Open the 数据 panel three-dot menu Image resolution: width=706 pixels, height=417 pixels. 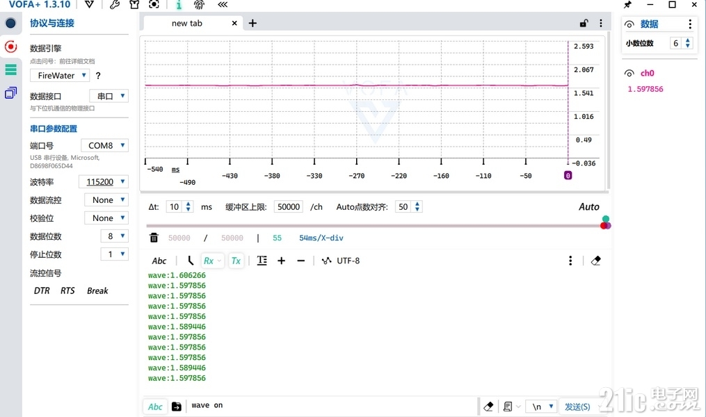[690, 24]
